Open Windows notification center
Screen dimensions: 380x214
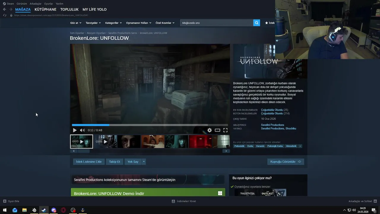(374, 210)
